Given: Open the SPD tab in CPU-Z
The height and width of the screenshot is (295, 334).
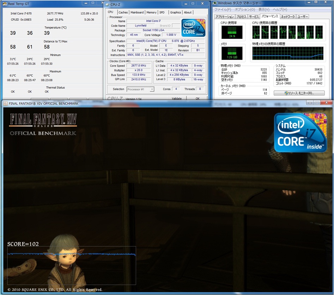Looking at the screenshot, I should tap(162, 12).
